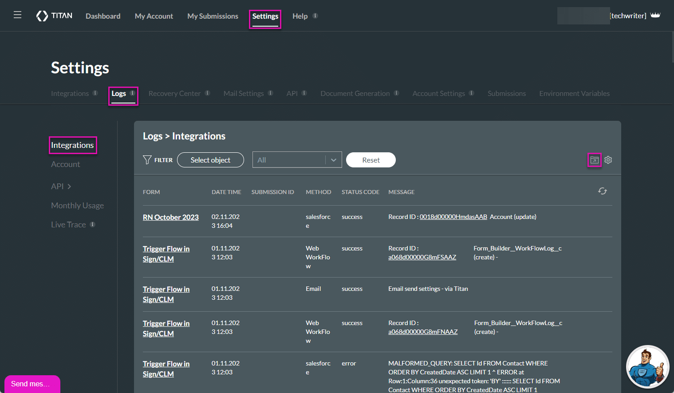Expand the All status dropdown
Viewport: 674px width, 393px height.
333,160
